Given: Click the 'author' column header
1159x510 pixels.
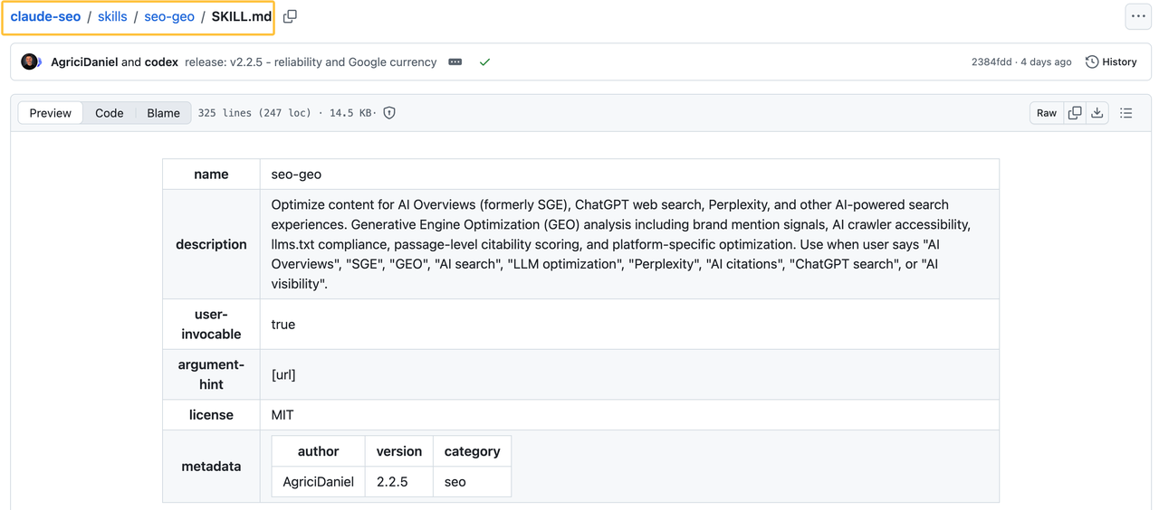Looking at the screenshot, I should click(319, 451).
